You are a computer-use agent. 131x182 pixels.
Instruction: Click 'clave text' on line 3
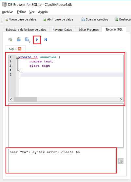40,66
